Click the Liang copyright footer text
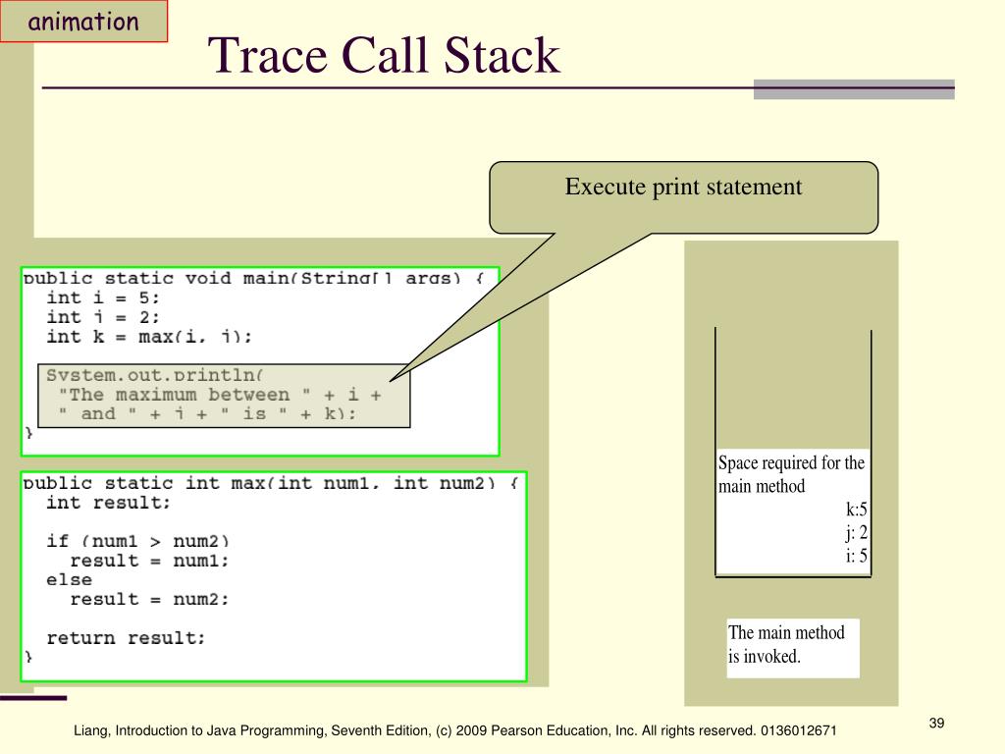1005x754 pixels. pos(455,730)
